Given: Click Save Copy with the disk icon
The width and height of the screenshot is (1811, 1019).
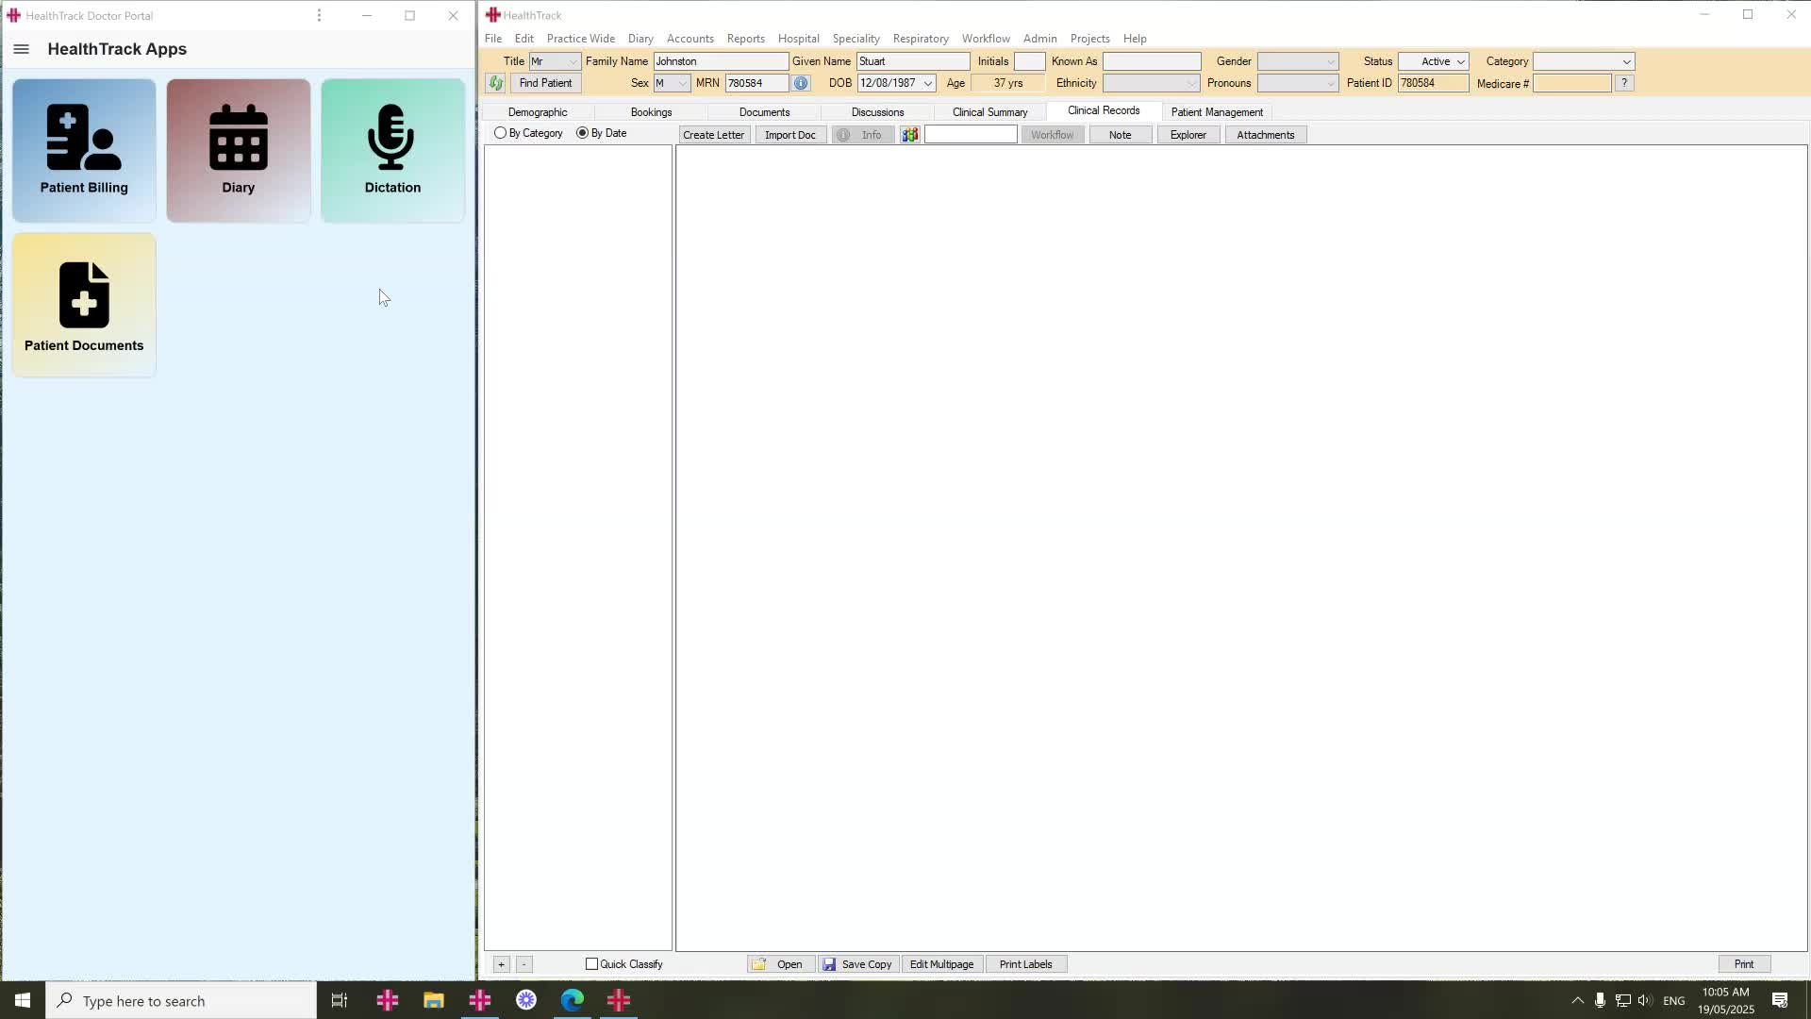Looking at the screenshot, I should (858, 964).
